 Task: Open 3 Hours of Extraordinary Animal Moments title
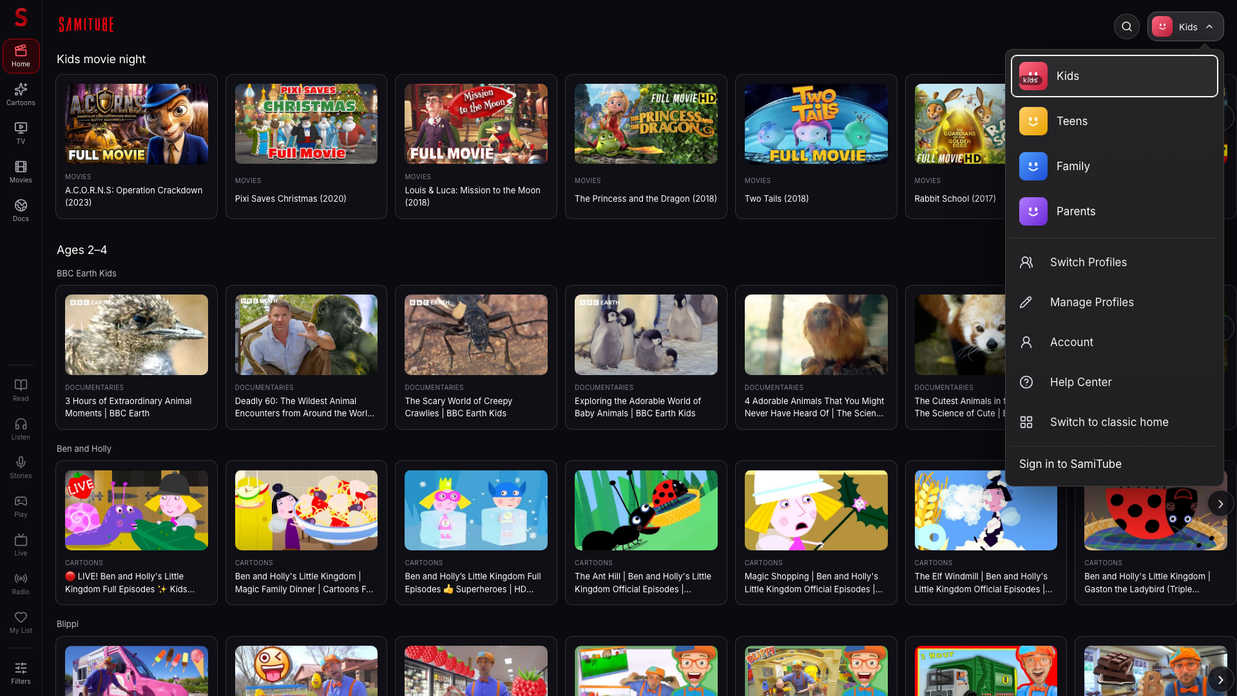[x=128, y=407]
